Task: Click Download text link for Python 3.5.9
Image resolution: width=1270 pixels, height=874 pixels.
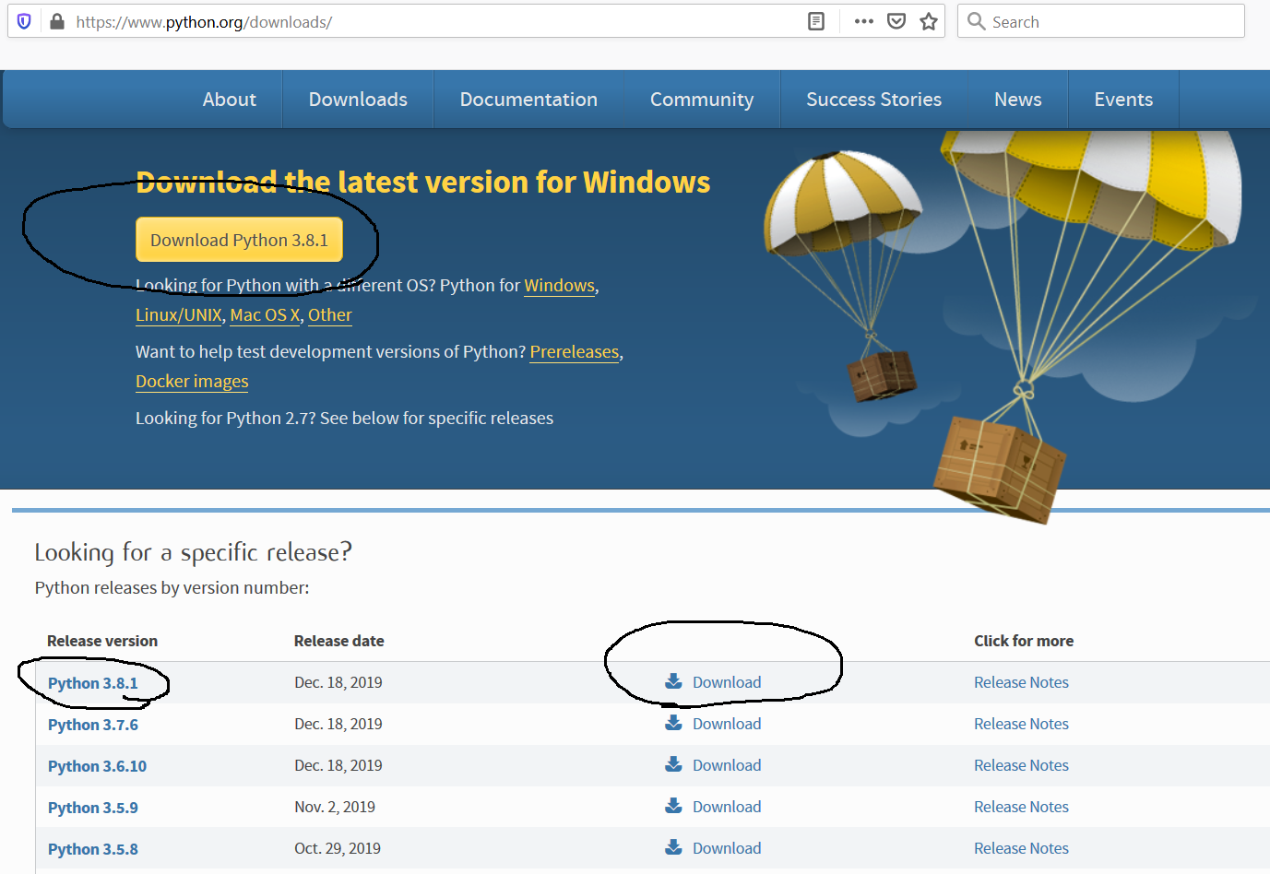Action: [x=727, y=807]
